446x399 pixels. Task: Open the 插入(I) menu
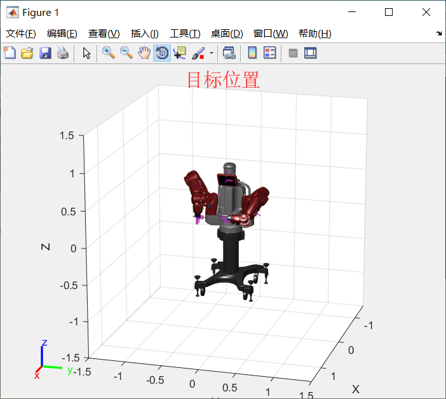(x=144, y=34)
